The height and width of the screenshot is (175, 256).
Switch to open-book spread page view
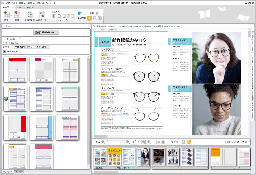click(x=189, y=142)
